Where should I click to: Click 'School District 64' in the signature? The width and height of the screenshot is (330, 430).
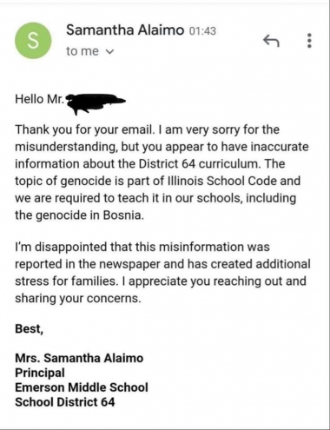[65, 402]
